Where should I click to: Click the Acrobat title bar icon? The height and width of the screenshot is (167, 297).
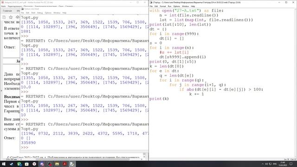(x=2, y=2)
